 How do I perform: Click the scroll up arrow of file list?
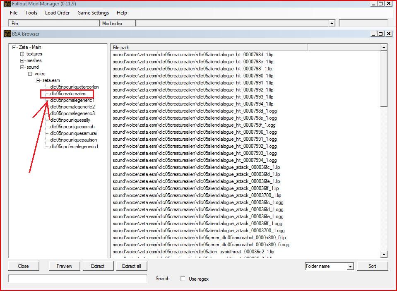pyautogui.click(x=384, y=47)
